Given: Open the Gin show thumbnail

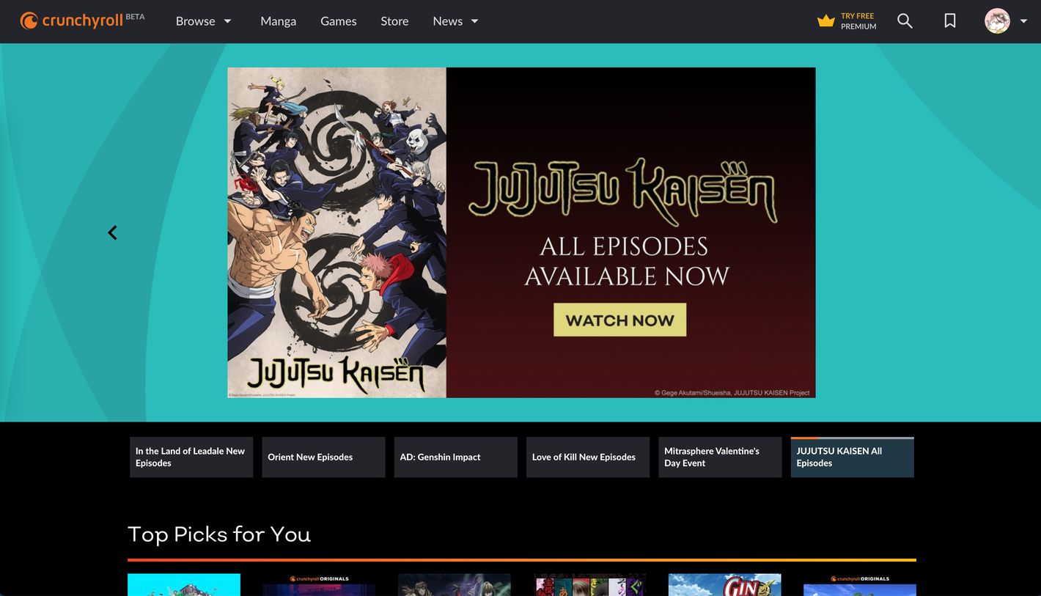Looking at the screenshot, I should point(724,585).
